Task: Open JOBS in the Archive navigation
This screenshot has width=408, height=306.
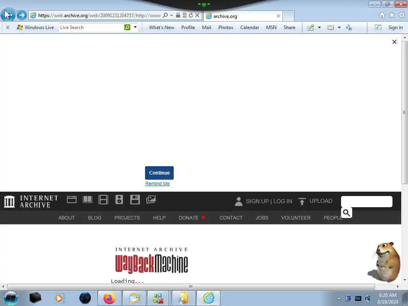Action: pos(262,218)
